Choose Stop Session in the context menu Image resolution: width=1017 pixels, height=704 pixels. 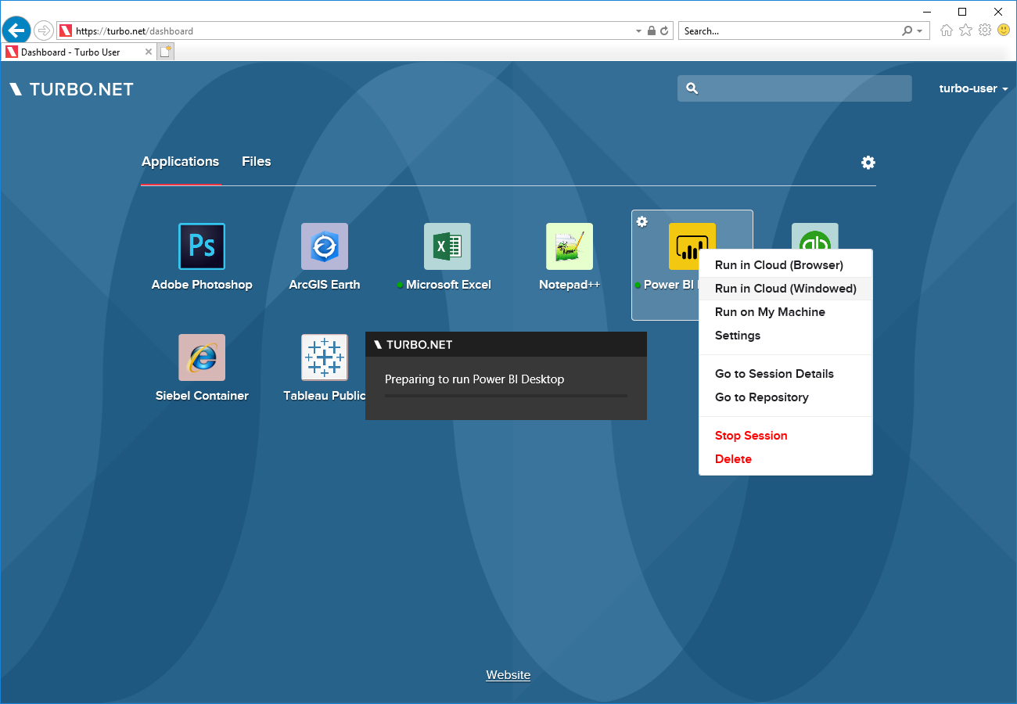[x=750, y=435]
